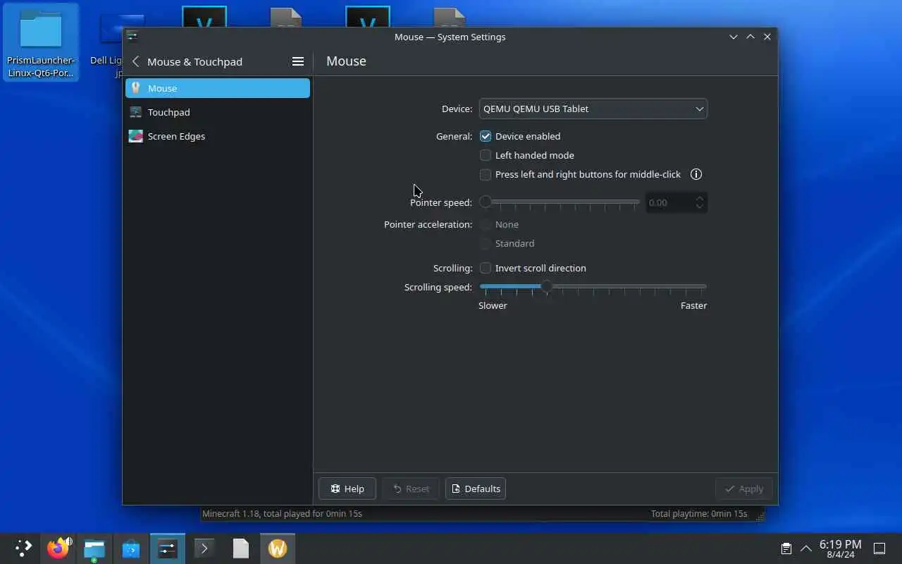Open Firefox from the taskbar
902x564 pixels.
(58, 548)
